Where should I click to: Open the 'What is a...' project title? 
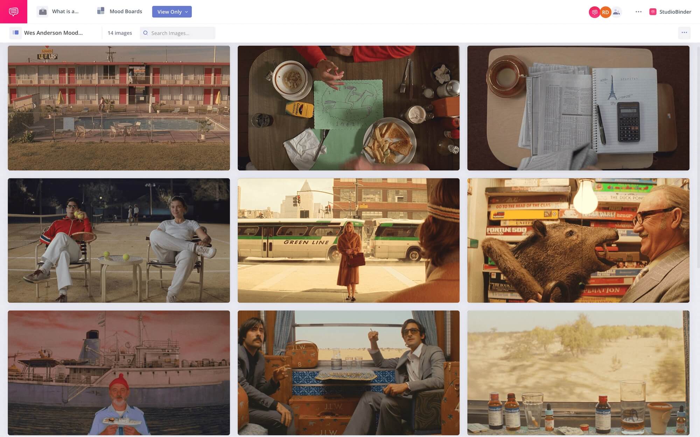[x=65, y=12]
